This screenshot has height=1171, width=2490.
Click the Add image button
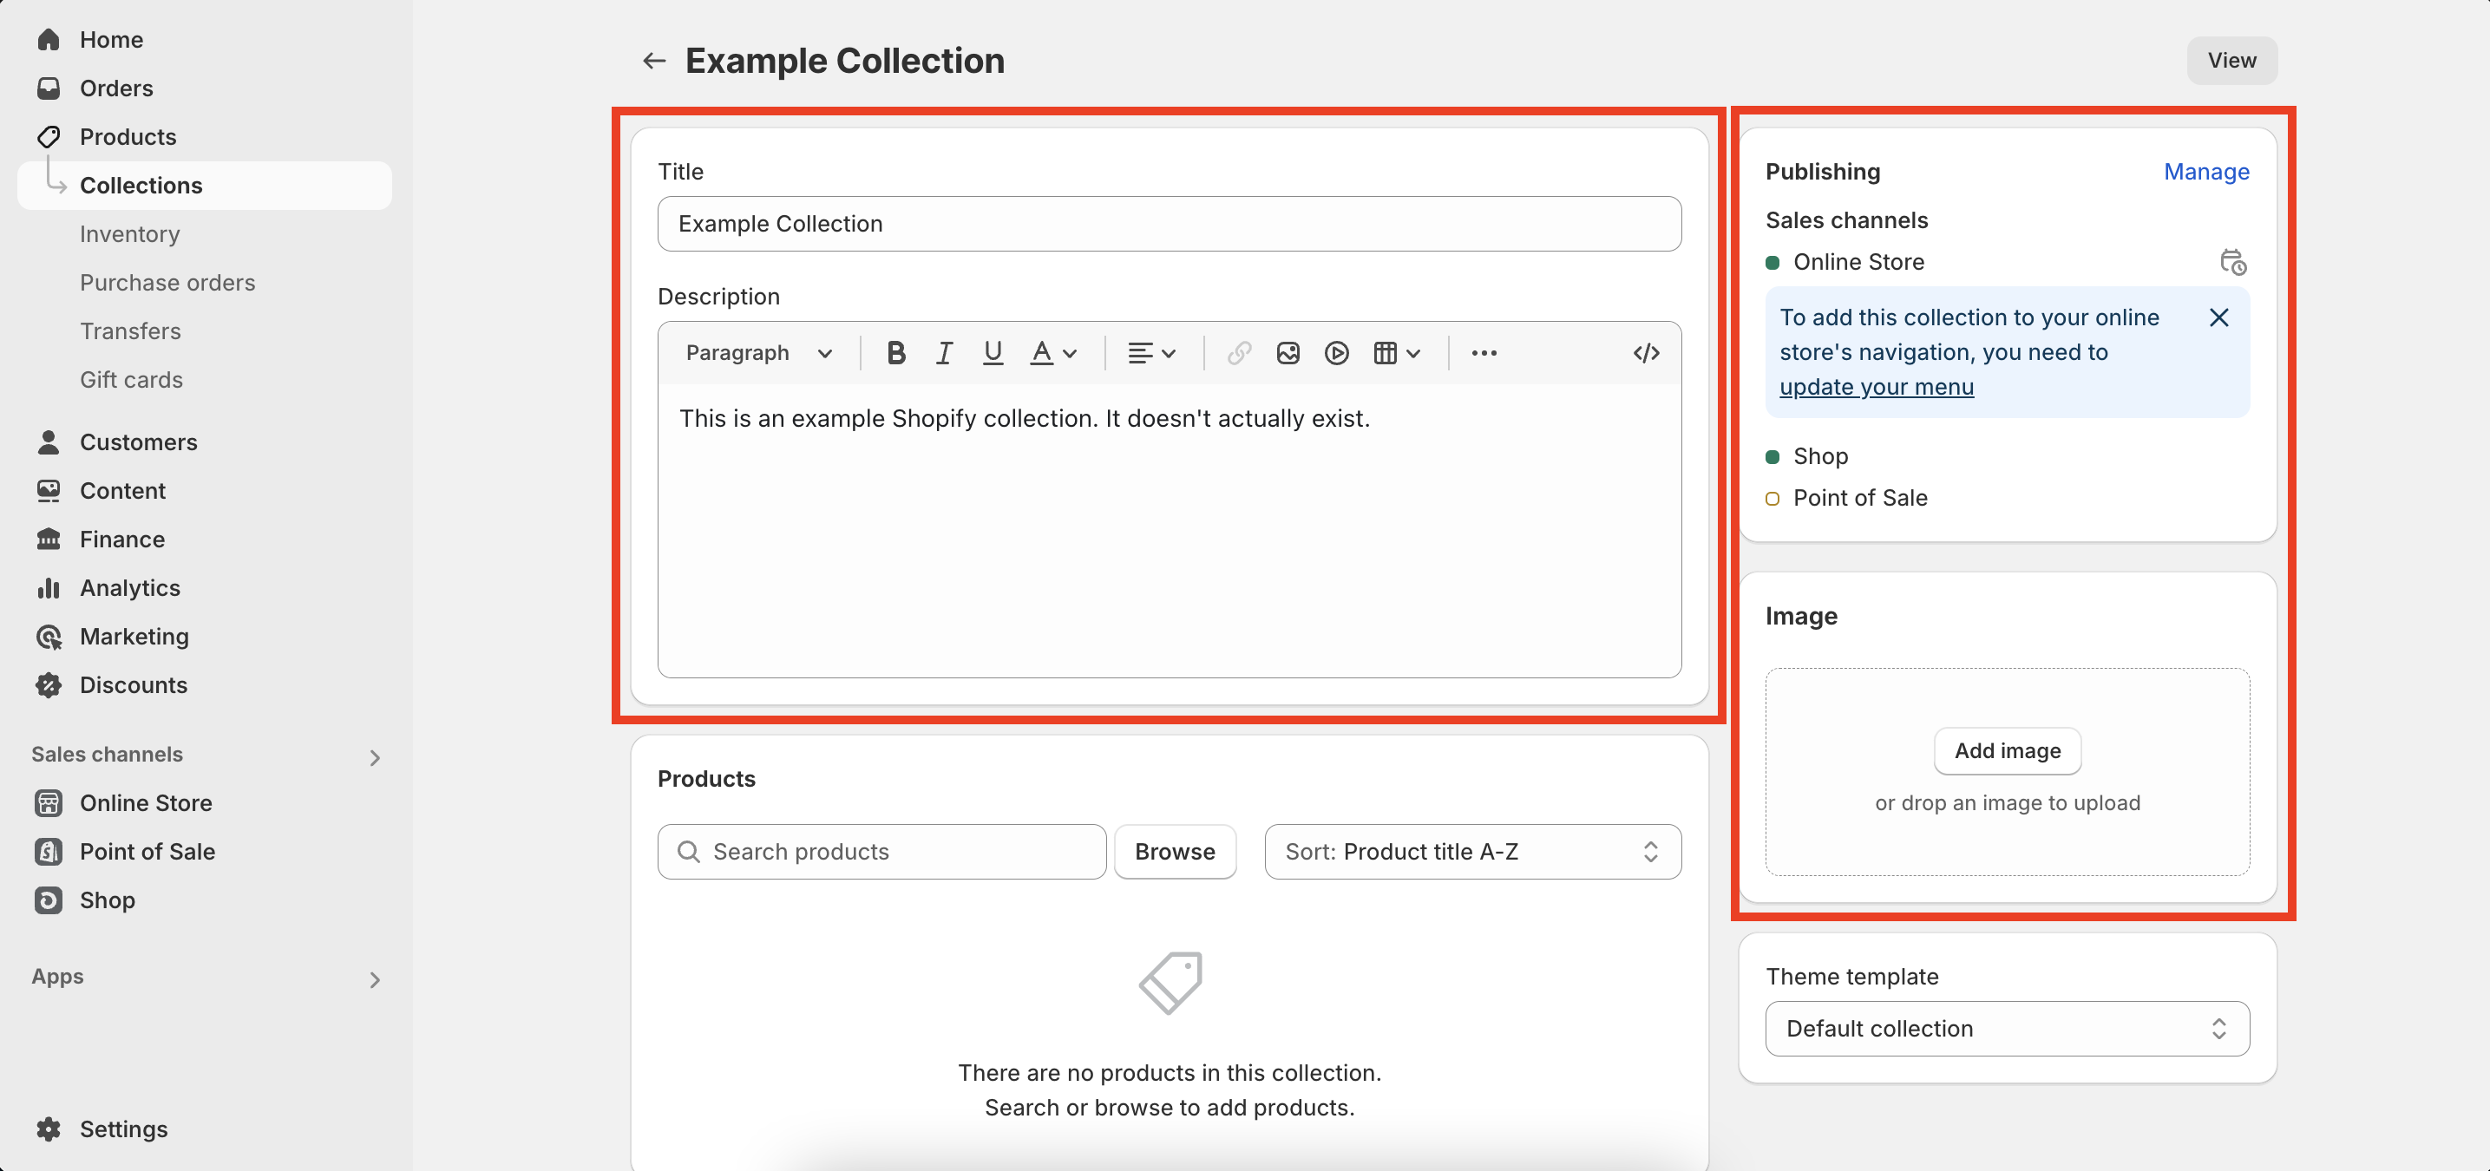[2007, 749]
